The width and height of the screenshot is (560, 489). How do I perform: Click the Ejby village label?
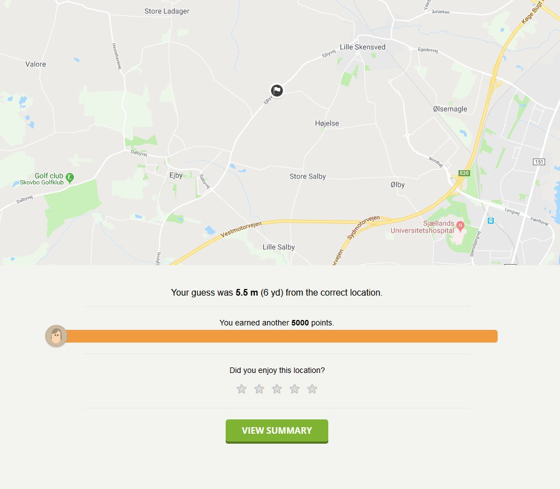pos(175,175)
